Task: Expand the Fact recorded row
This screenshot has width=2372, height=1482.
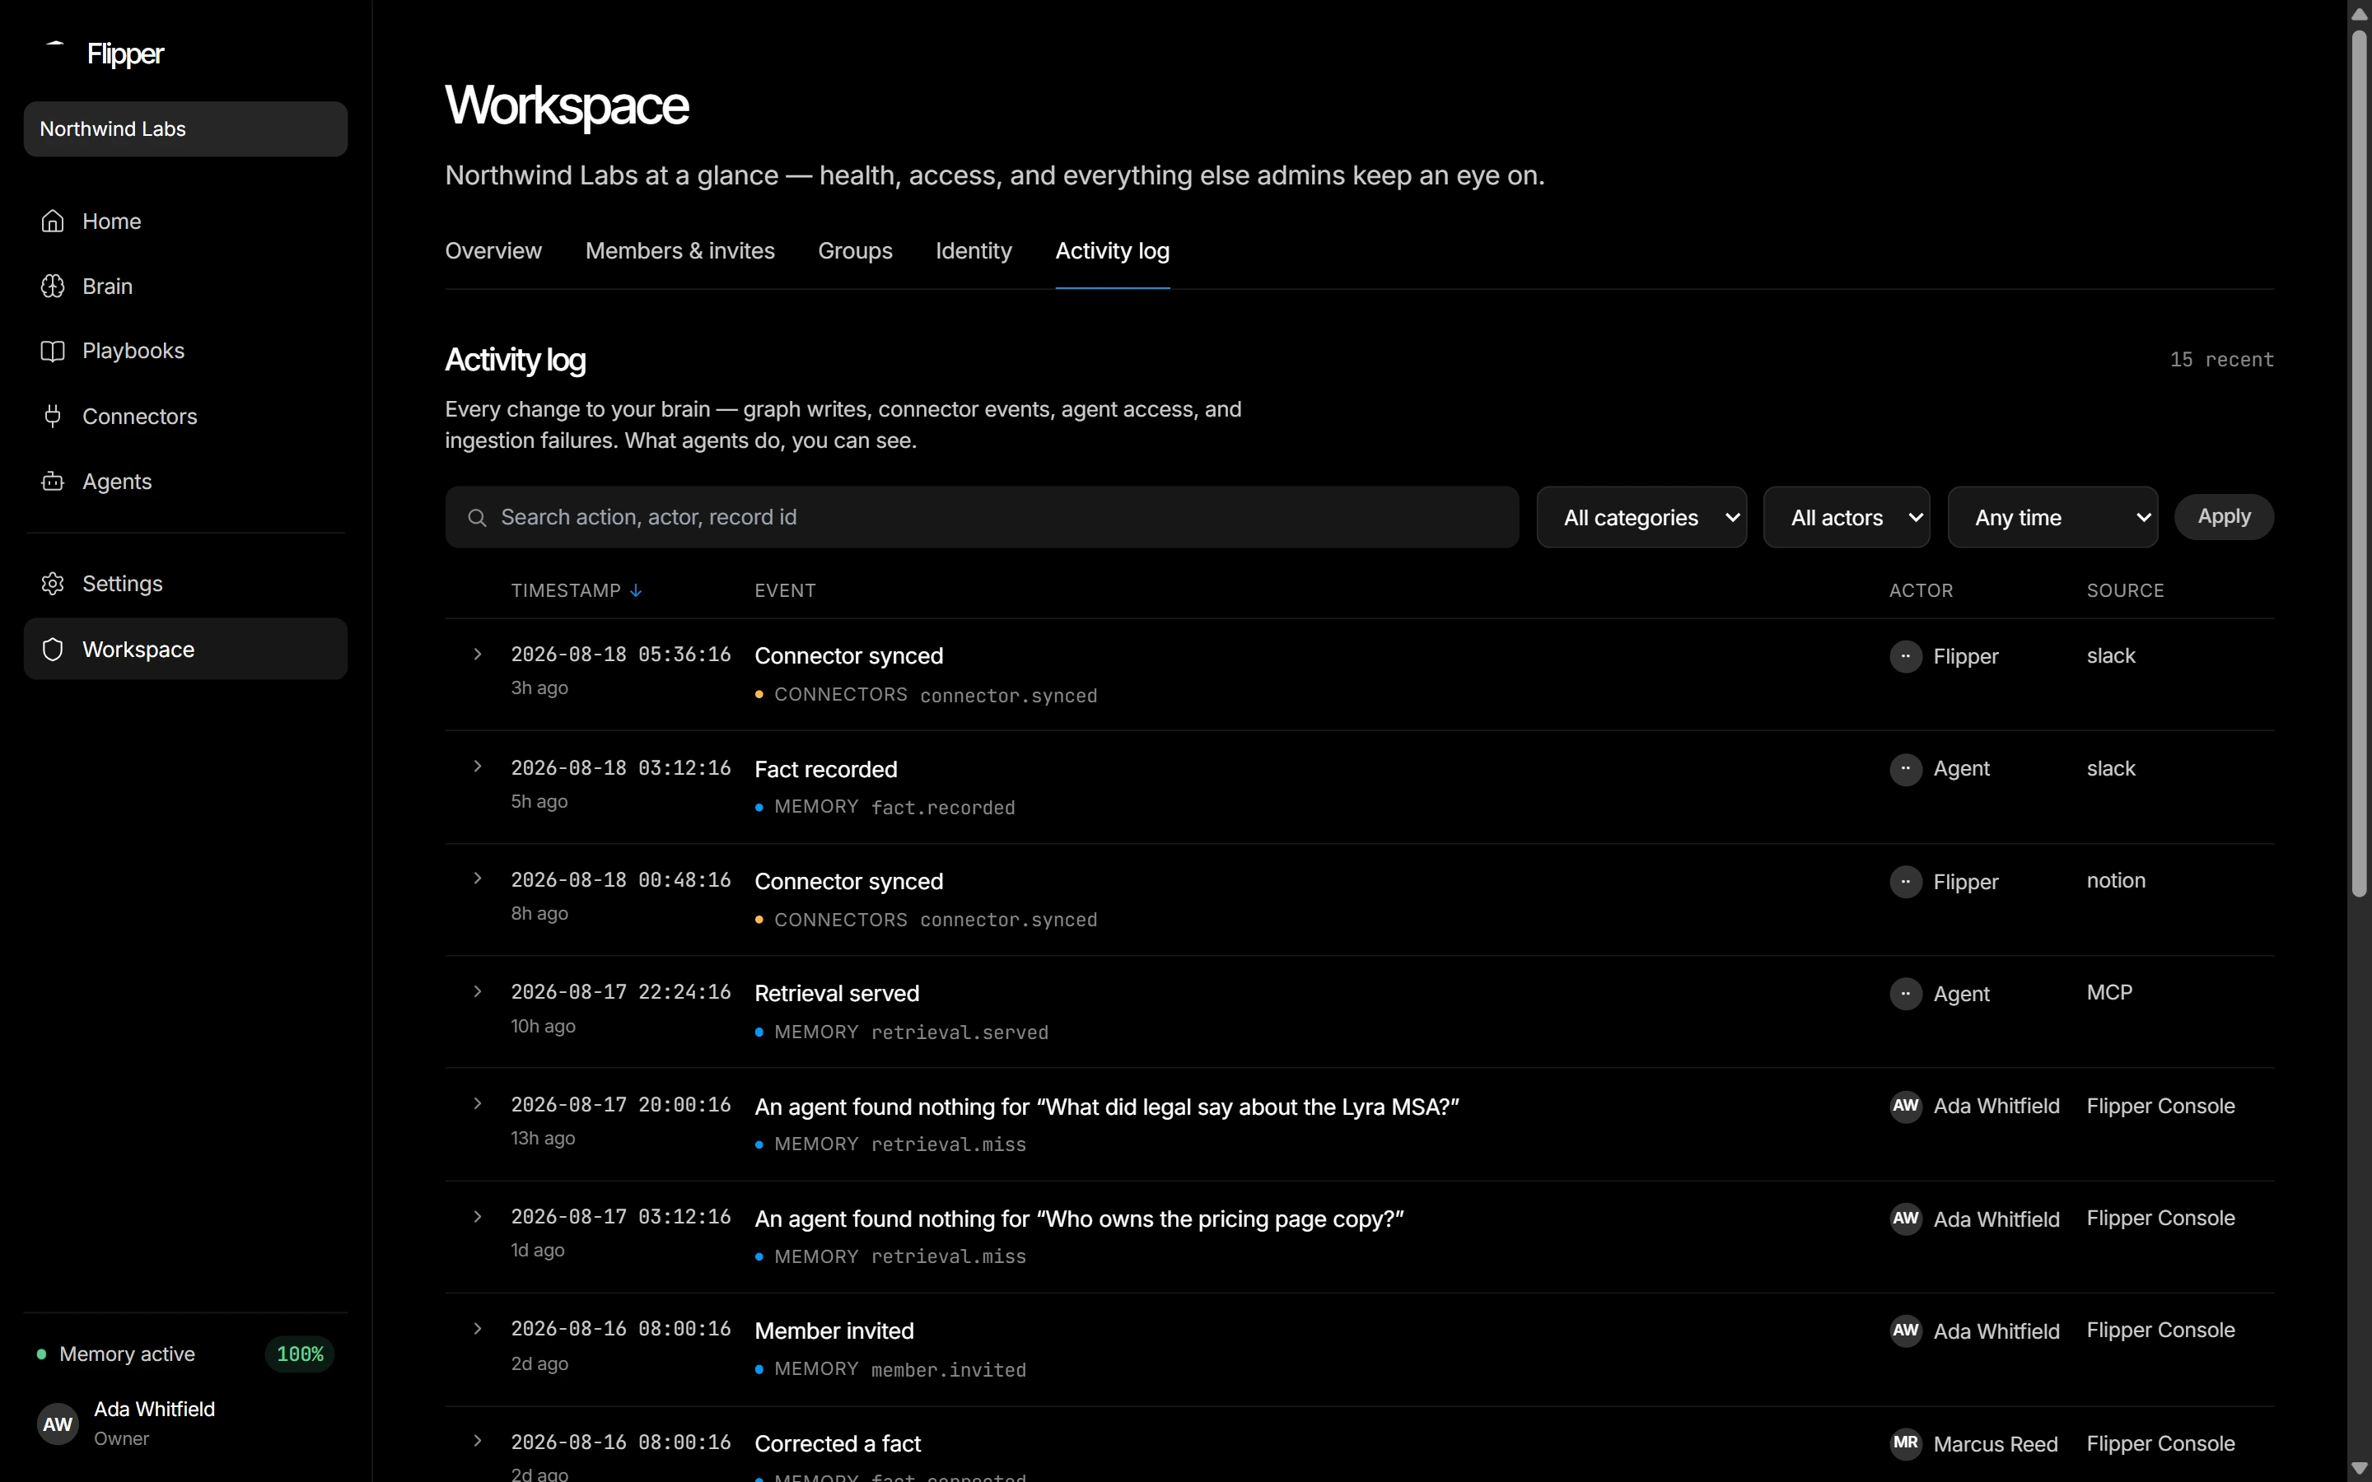Action: 478,767
